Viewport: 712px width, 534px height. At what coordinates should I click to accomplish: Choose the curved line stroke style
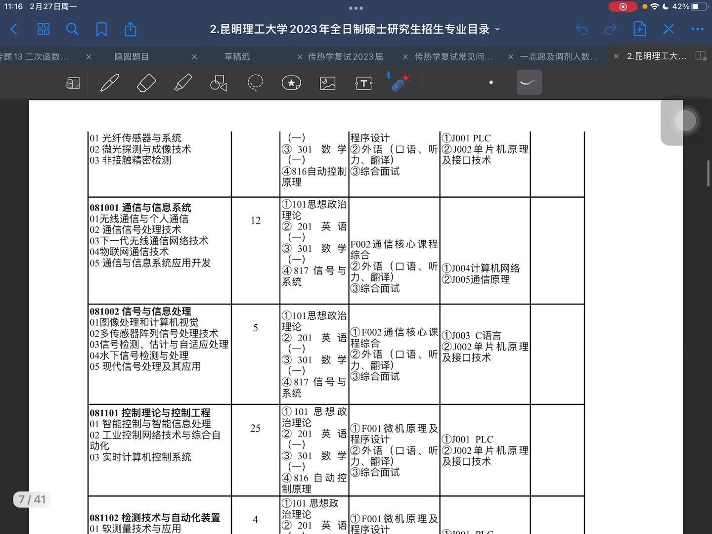pyautogui.click(x=529, y=83)
